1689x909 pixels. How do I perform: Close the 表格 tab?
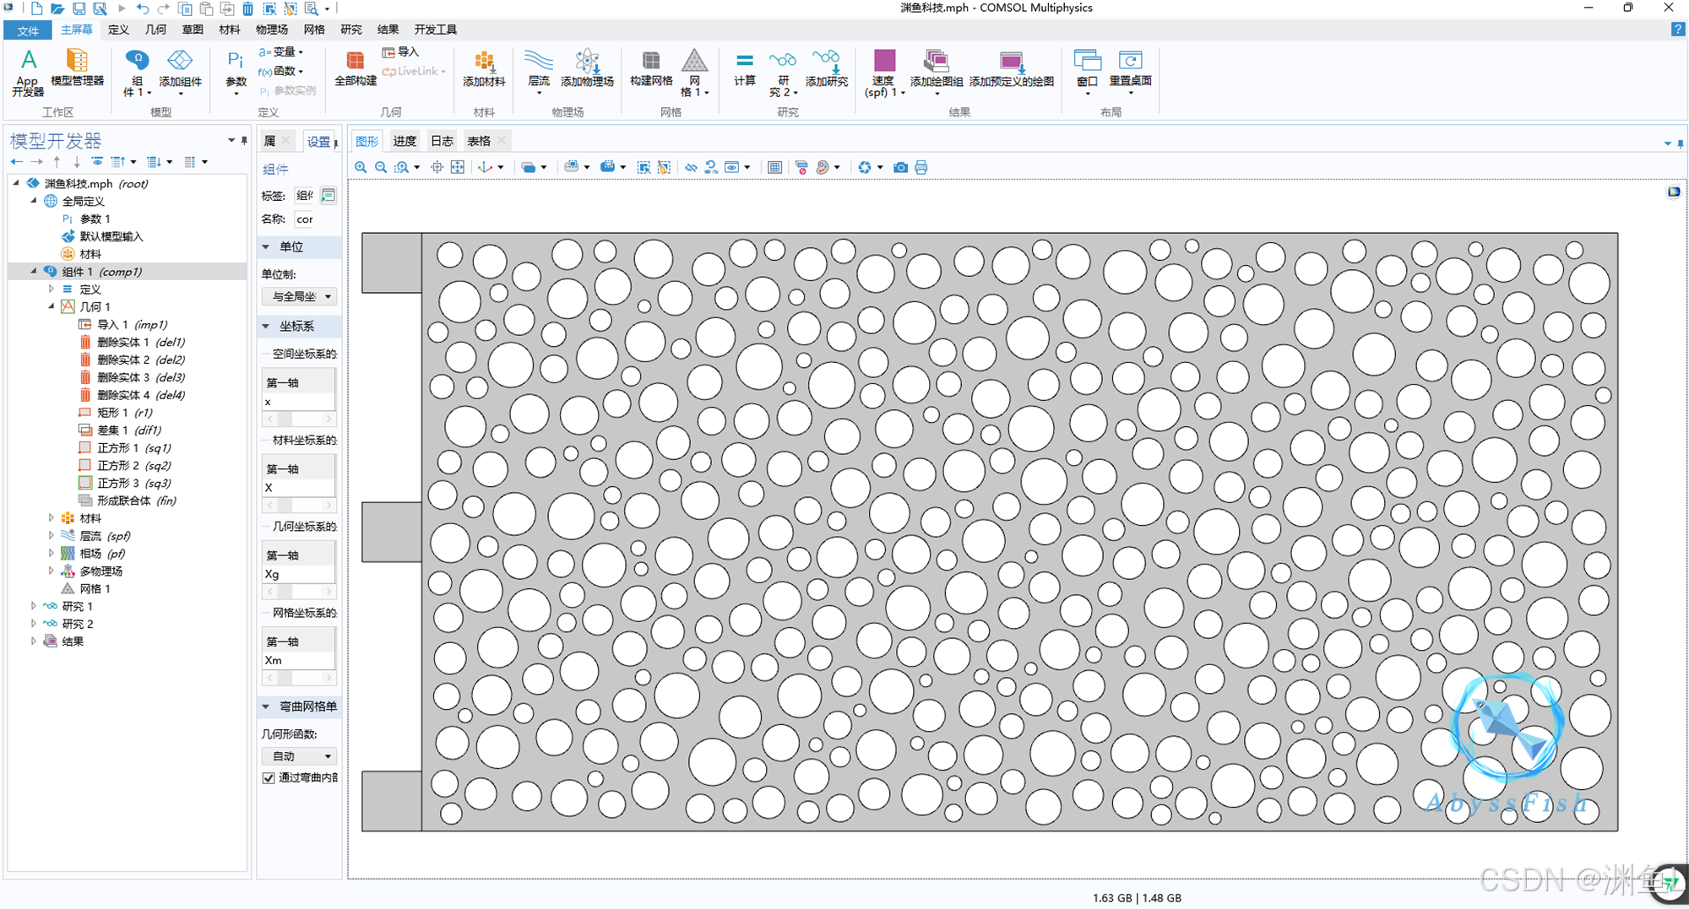tap(502, 140)
